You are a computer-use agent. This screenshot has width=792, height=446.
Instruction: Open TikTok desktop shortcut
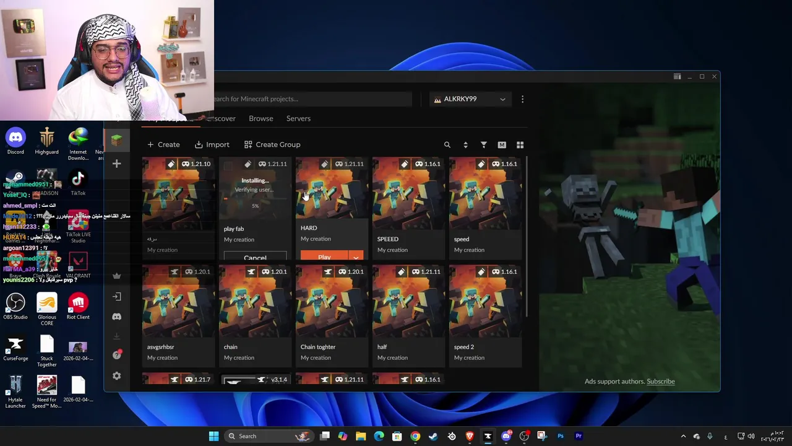(78, 183)
